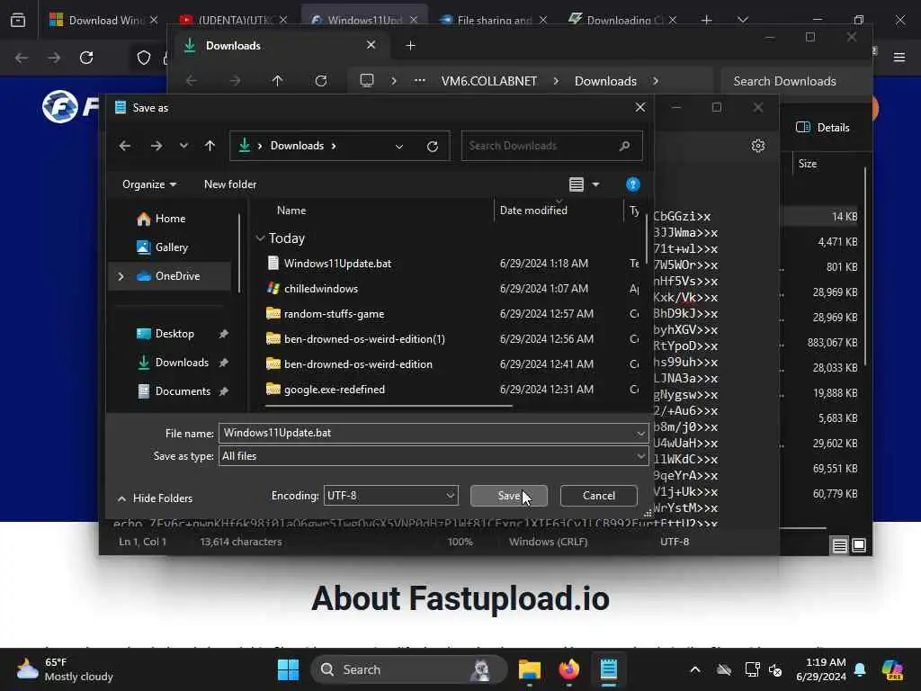Screen dimensions: 921x691
Task: Go up a folder in File Explorer
Action: [277, 81]
